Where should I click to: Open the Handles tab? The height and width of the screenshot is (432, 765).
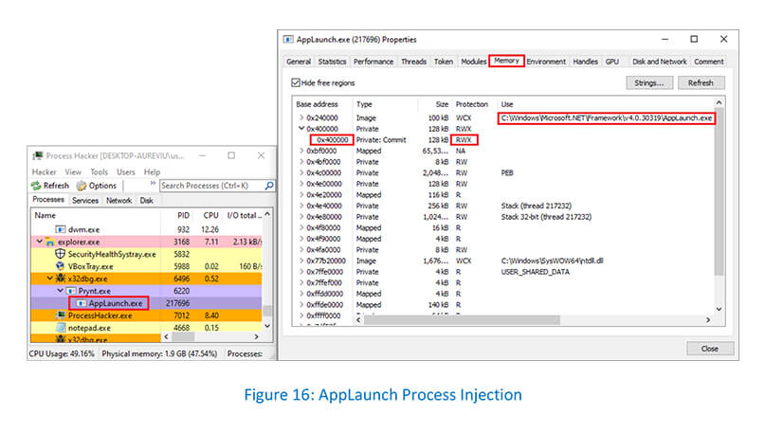pyautogui.click(x=585, y=62)
